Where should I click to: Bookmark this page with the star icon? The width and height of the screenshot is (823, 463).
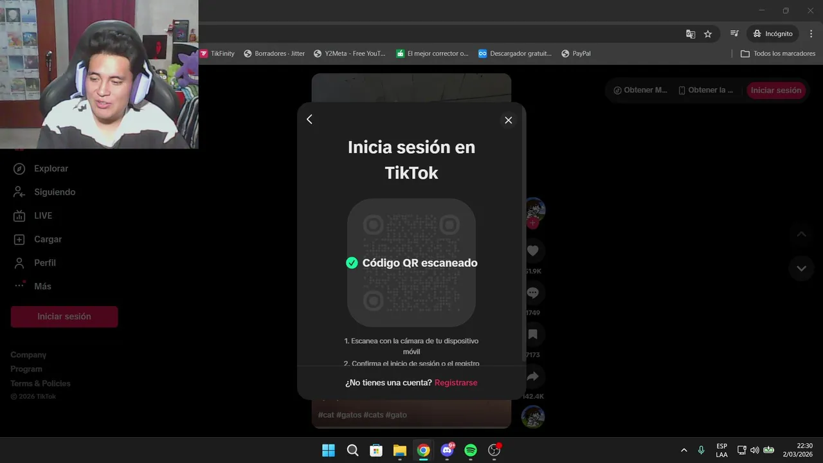tap(708, 33)
